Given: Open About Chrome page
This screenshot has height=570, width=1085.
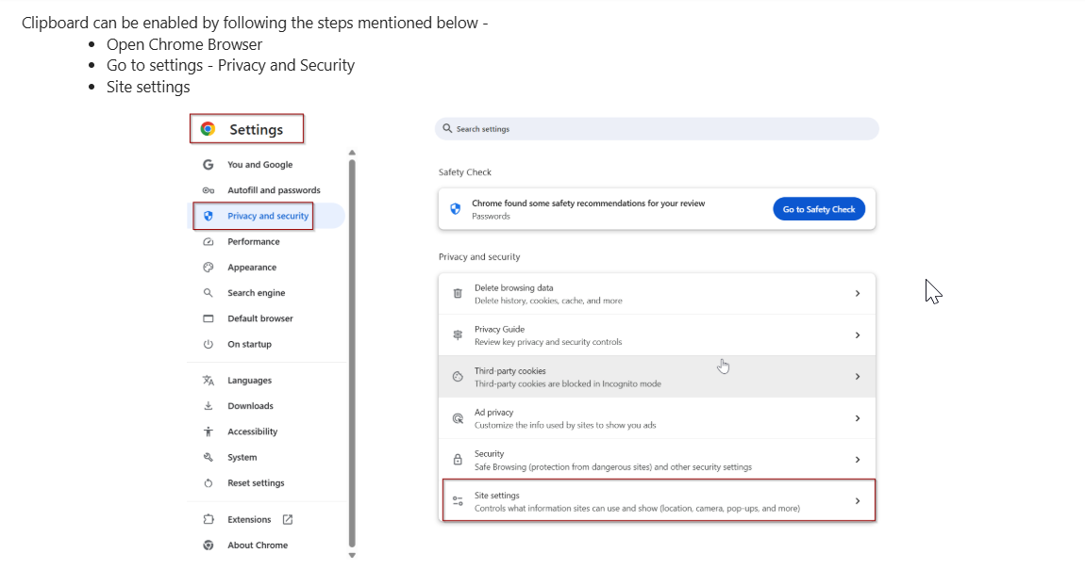Looking at the screenshot, I should click(258, 545).
